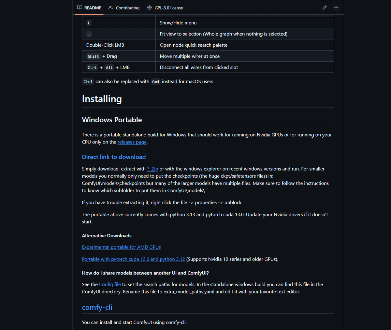Open the README outline list icon
Screen dimensions: 391x330
[x=336, y=7]
